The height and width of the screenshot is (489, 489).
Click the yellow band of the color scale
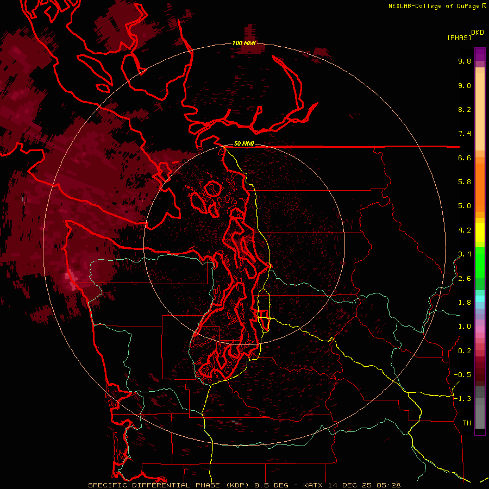click(x=480, y=233)
